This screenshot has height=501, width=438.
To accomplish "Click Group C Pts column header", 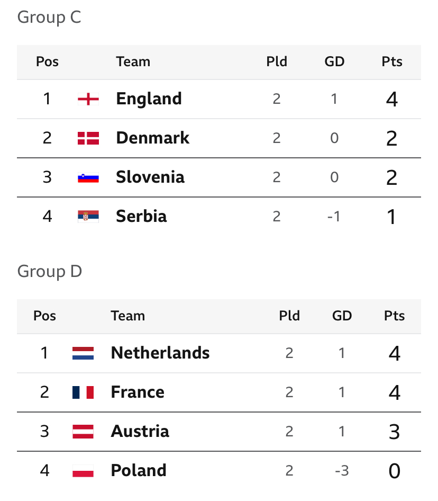I will click(392, 61).
